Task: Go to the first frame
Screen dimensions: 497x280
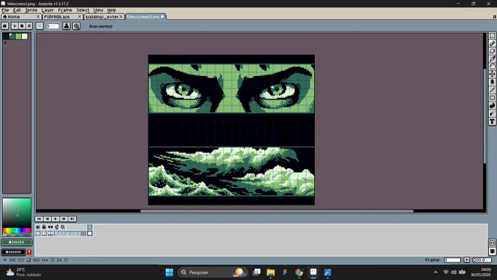Action: (x=39, y=219)
